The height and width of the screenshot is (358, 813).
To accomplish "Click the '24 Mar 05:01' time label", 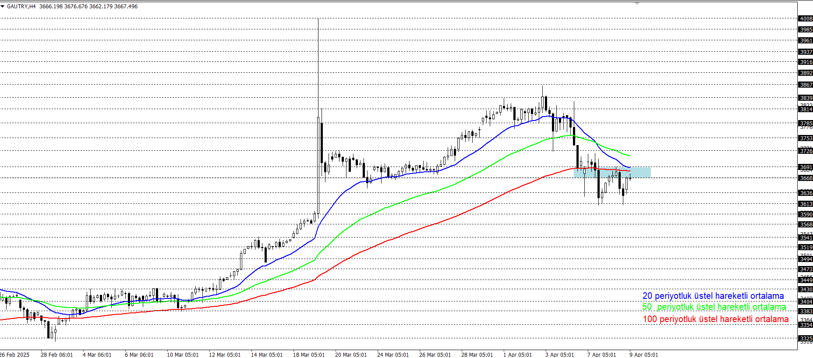I will tap(393, 354).
